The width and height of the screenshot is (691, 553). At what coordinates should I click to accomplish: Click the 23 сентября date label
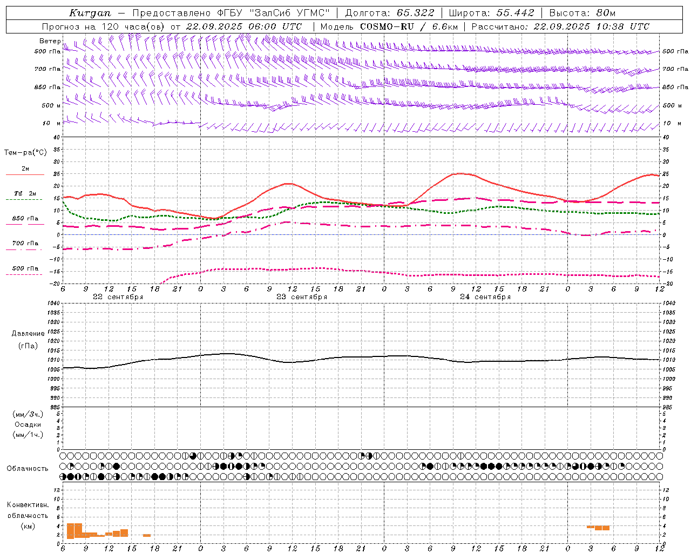301,297
